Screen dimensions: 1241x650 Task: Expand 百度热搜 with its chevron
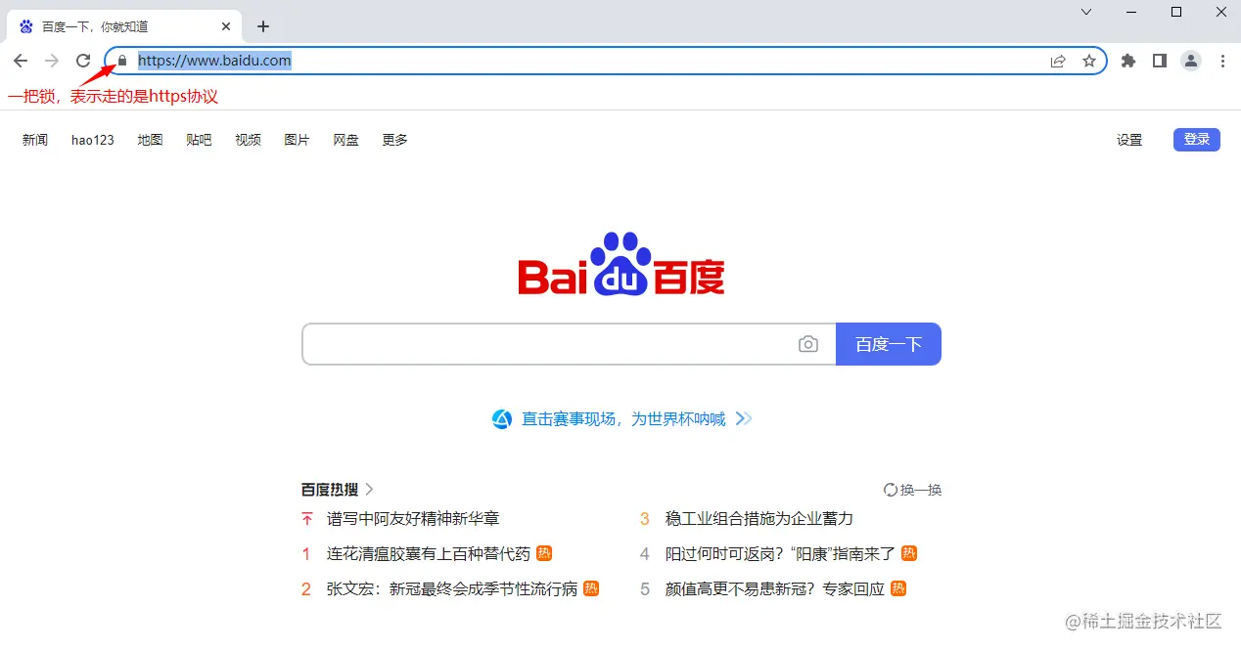coord(370,490)
